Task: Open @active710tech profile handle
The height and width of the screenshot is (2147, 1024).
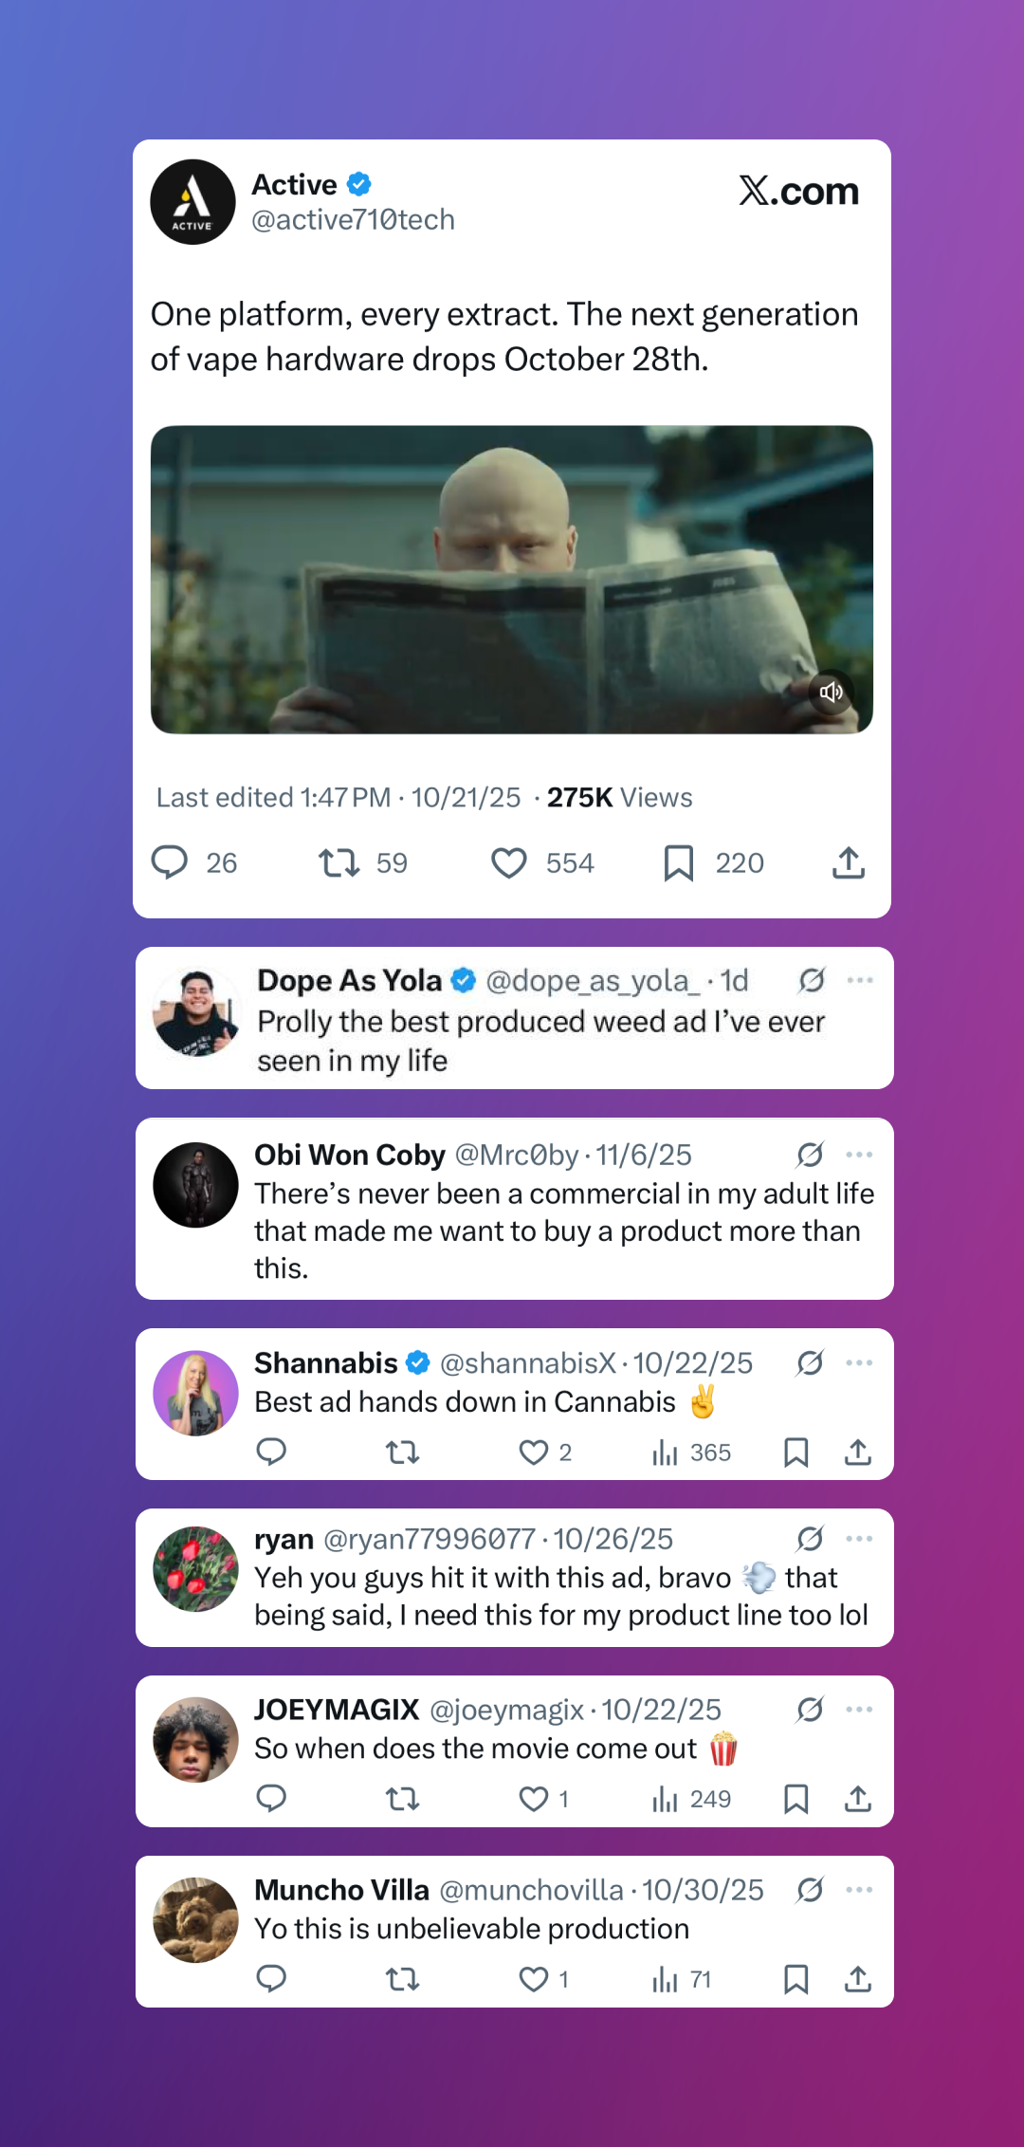Action: [x=353, y=220]
